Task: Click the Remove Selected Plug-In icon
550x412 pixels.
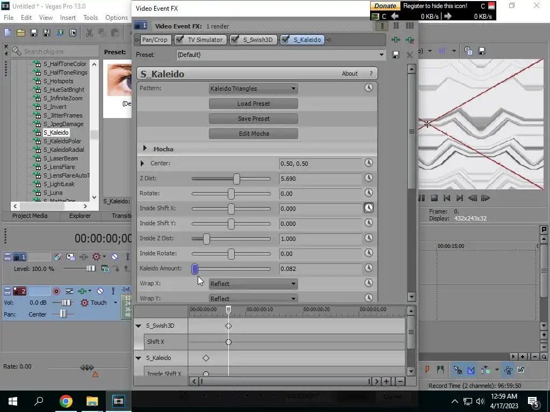Action: pyautogui.click(x=409, y=40)
